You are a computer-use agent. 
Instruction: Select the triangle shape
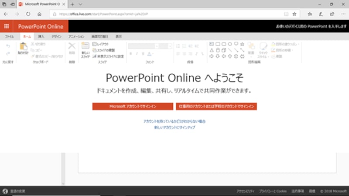[212, 50]
